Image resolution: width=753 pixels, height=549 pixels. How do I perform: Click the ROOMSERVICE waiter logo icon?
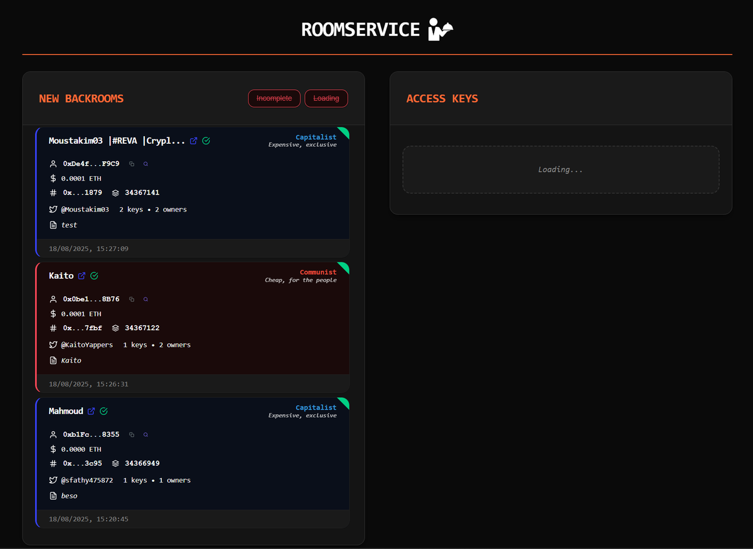[440, 29]
